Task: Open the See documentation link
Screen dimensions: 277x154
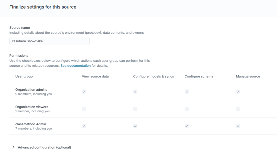Action: pos(75,65)
